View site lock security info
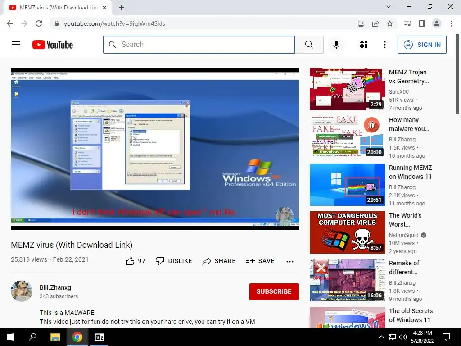 (57, 23)
